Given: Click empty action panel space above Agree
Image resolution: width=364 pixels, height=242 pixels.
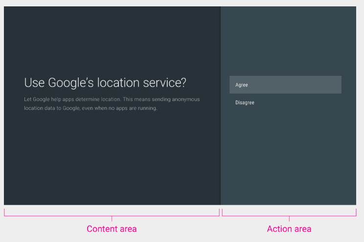Looking at the screenshot, I should coord(289,39).
